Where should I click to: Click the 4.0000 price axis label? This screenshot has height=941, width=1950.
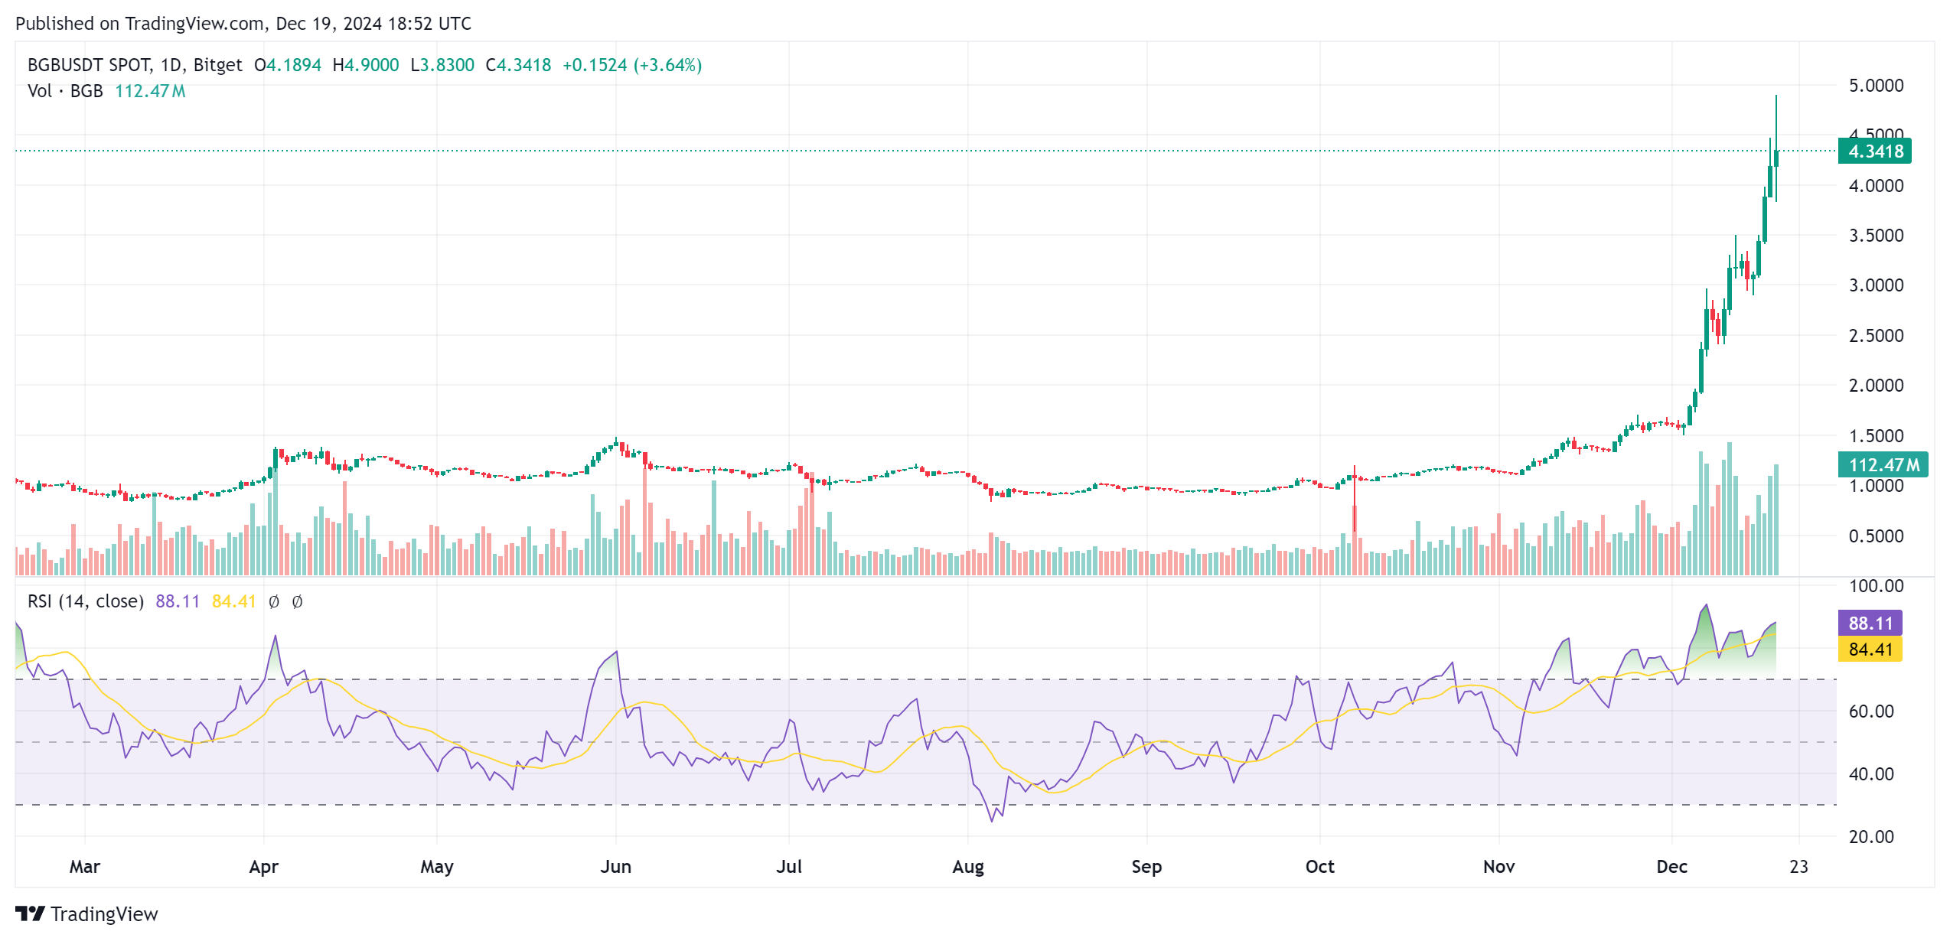click(1877, 186)
